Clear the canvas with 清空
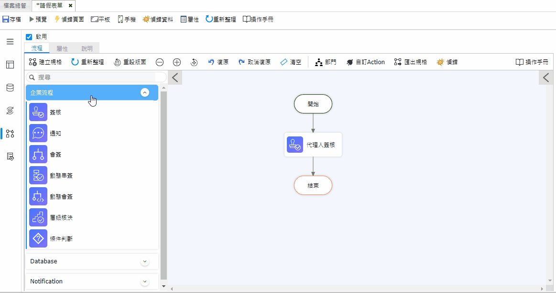The image size is (556, 293). coord(291,62)
